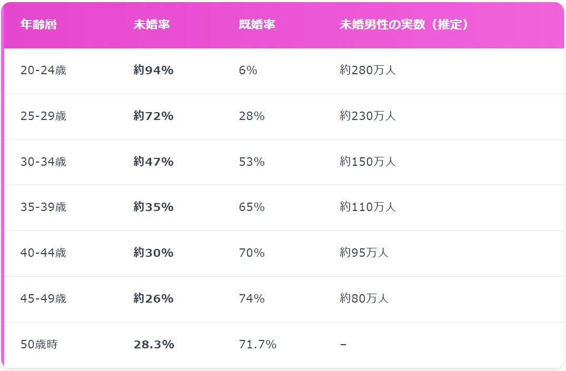566x371 pixels.
Task: Select the 50歳時 row label
Action: [39, 344]
